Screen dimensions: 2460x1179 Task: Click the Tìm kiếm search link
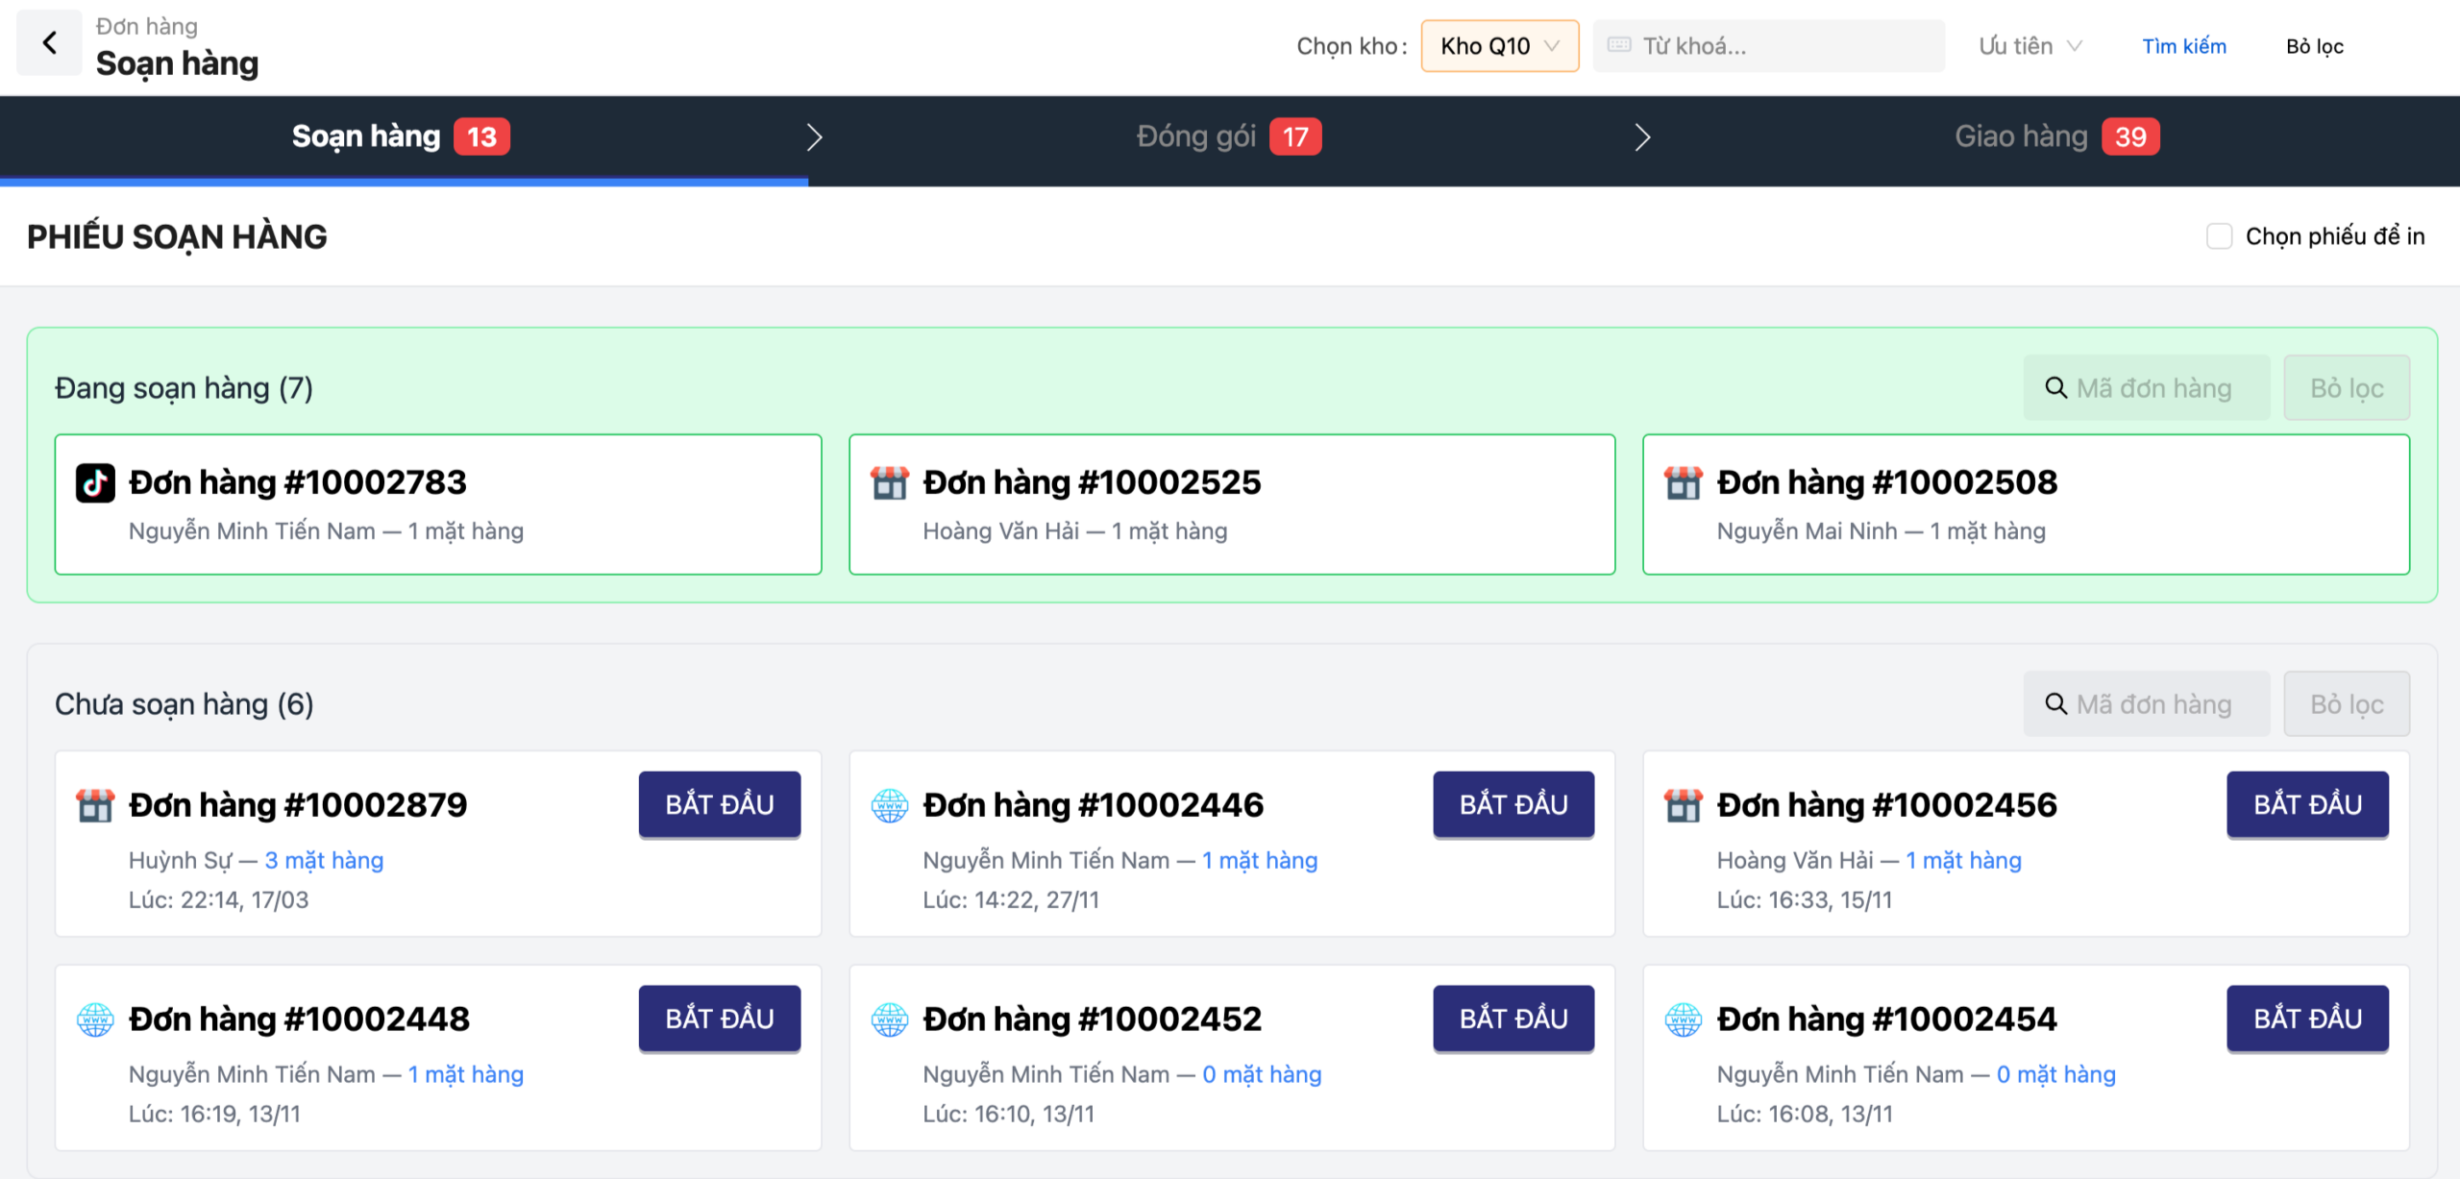coord(2183,46)
